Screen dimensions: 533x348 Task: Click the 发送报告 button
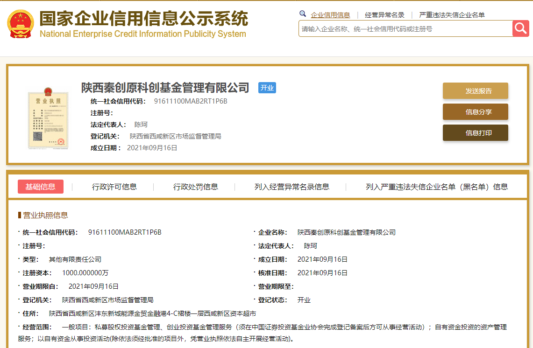(475, 90)
